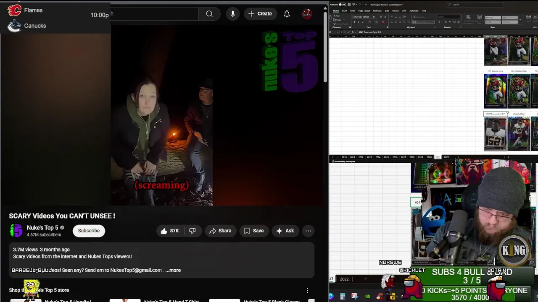The height and width of the screenshot is (302, 538).
Task: Start voice search with the microphone icon
Action: (x=233, y=14)
